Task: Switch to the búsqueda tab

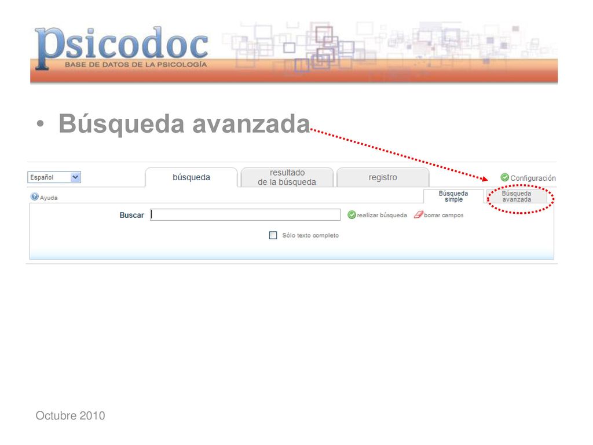Action: (191, 177)
